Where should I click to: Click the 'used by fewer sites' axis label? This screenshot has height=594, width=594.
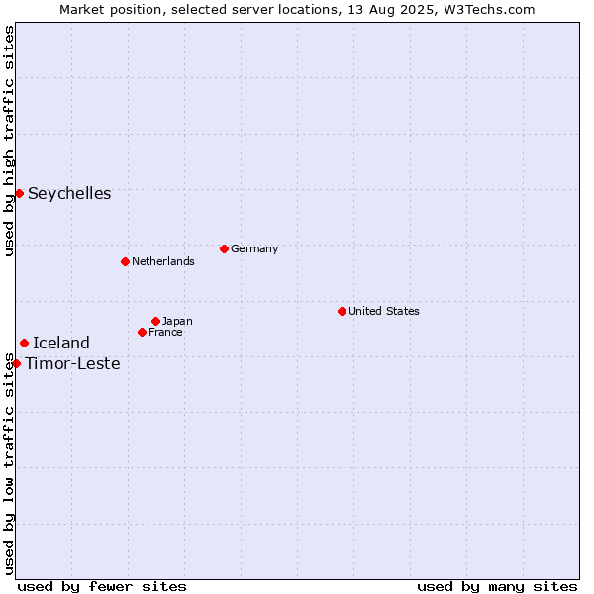coord(102,587)
